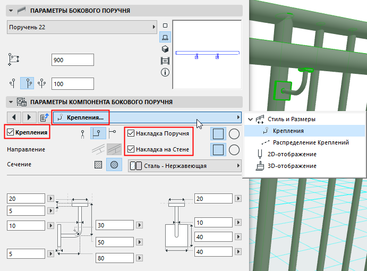Select the L-shaped bracket fixing type icon

(x=98, y=133)
